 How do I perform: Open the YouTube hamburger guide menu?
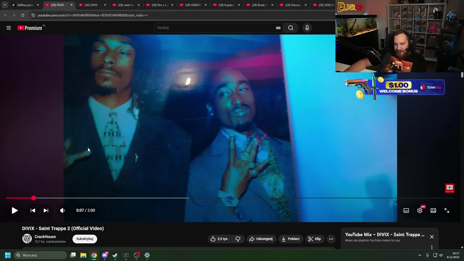(9, 28)
